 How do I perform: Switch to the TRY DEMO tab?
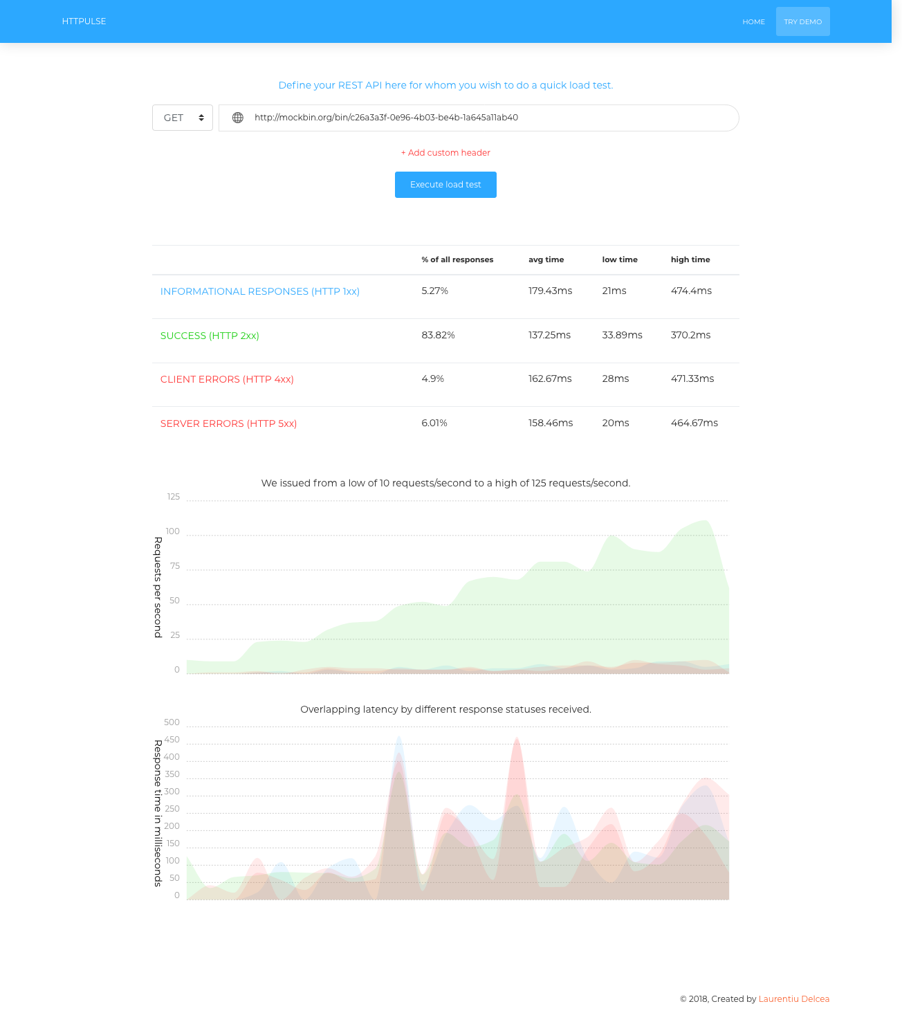(802, 21)
